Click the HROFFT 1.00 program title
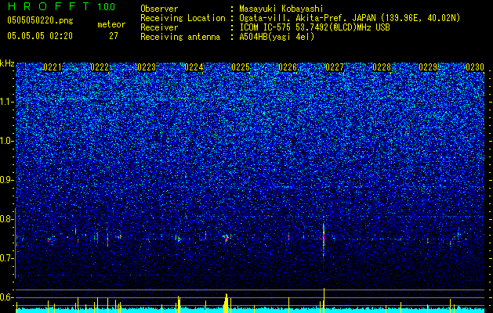 click(x=61, y=6)
